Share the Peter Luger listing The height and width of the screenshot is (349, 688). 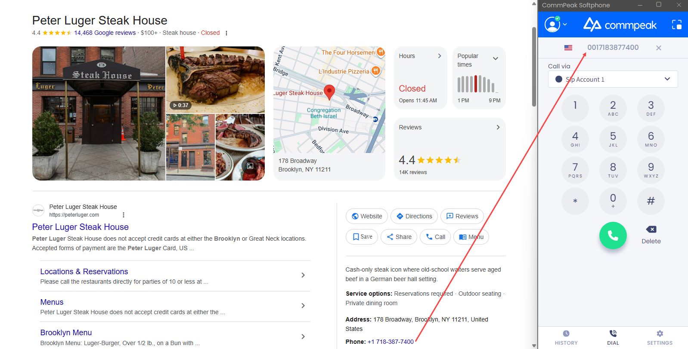tap(399, 237)
